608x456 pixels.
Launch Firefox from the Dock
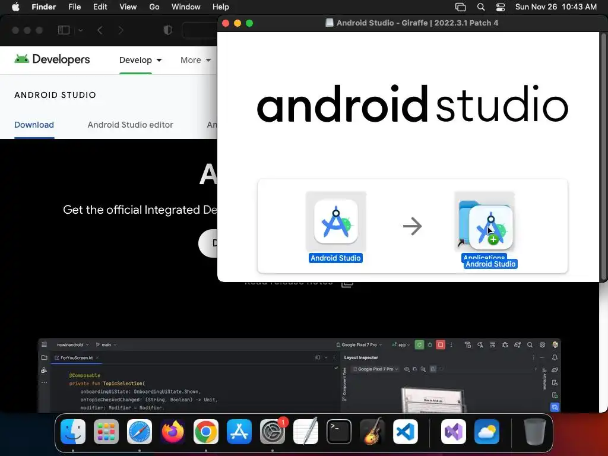click(173, 432)
